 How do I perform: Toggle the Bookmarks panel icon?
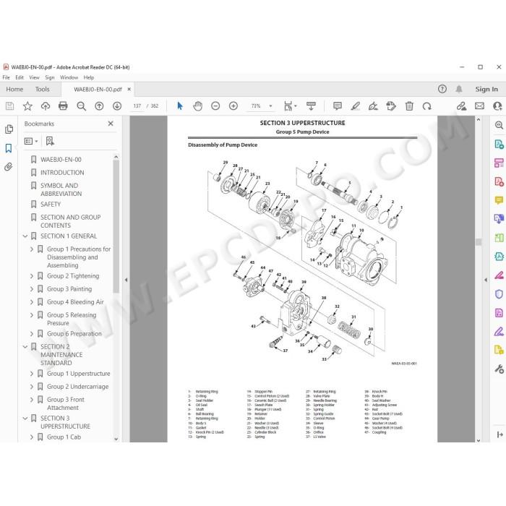click(9, 148)
